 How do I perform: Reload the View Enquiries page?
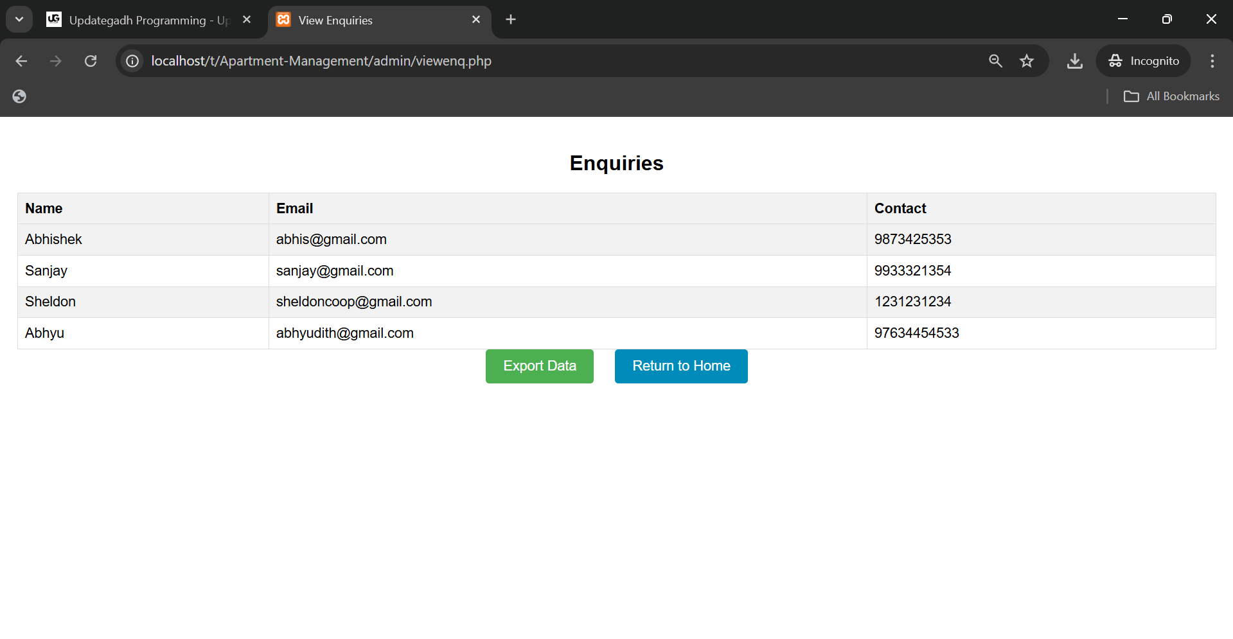coord(91,61)
